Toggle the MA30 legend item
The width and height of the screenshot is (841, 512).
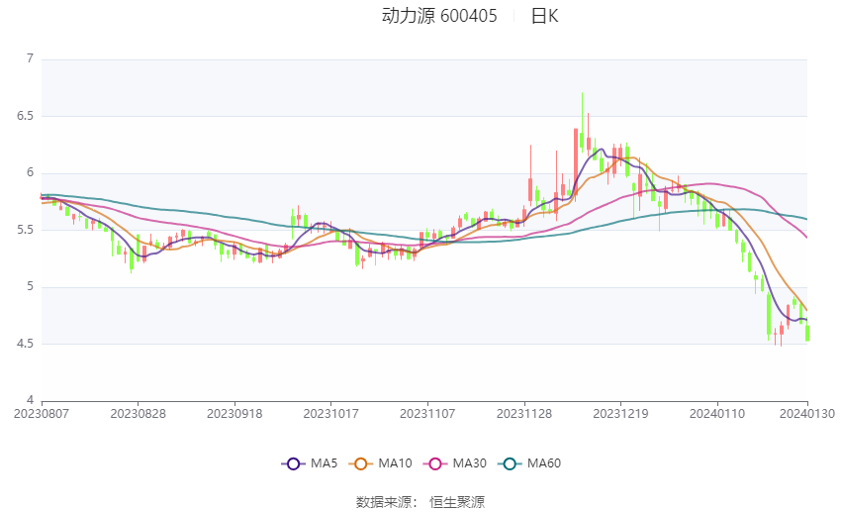tap(455, 463)
